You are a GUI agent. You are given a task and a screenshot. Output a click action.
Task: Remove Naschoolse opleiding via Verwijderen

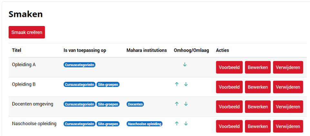[x=288, y=126]
